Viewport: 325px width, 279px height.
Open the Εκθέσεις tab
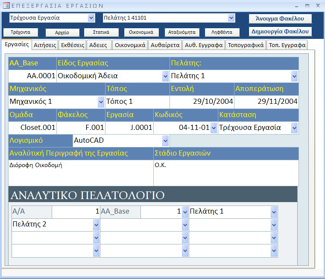coord(73,45)
